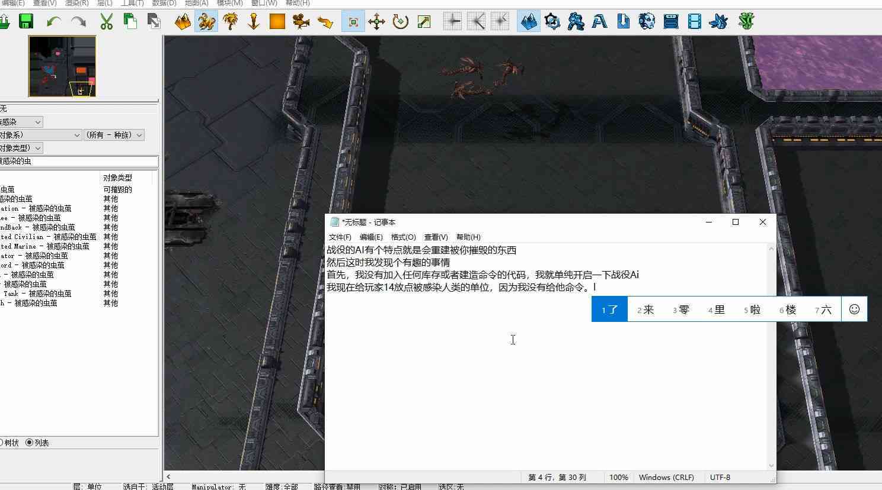Click the minimap thumbnail preview

pyautogui.click(x=62, y=66)
